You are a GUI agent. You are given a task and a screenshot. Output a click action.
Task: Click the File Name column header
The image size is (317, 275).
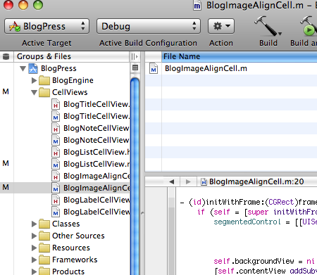(240, 56)
